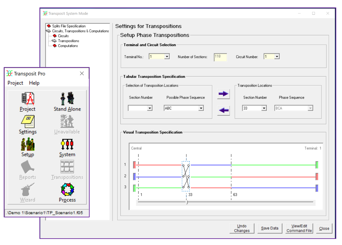Open the Project menu
Viewport: 342px width, 245px height.
point(15,83)
